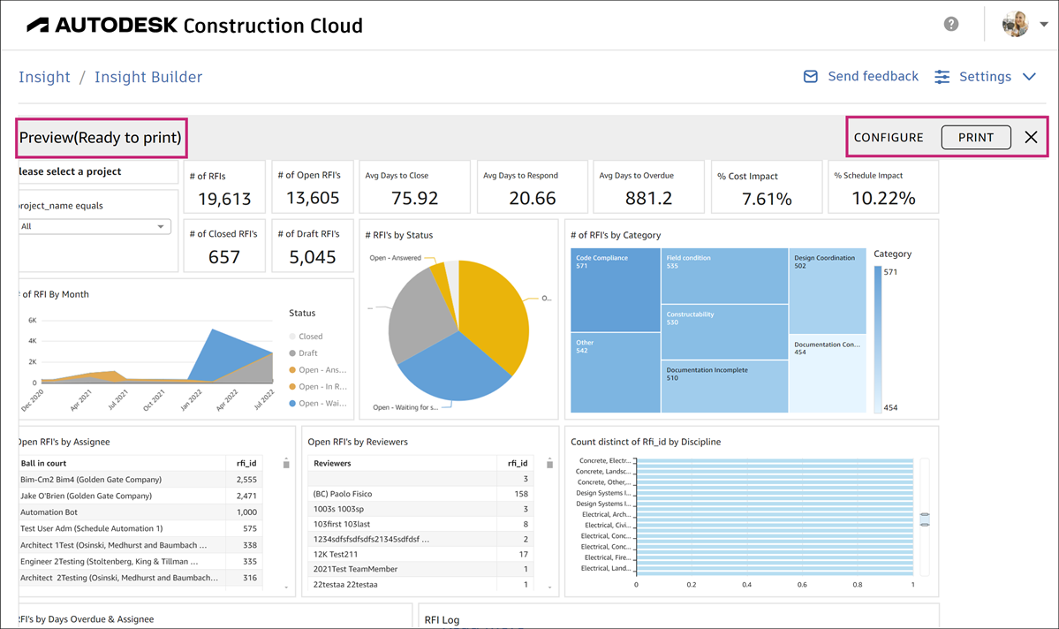The width and height of the screenshot is (1059, 629).
Task: Select the # of RFIs card value 19,613
Action: point(224,199)
